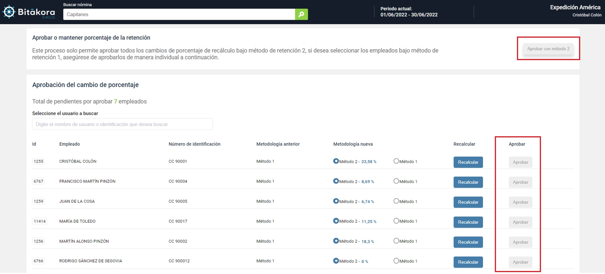Image resolution: width=605 pixels, height=274 pixels.
Task: Click identification number CC 90002
Action: pos(178,241)
